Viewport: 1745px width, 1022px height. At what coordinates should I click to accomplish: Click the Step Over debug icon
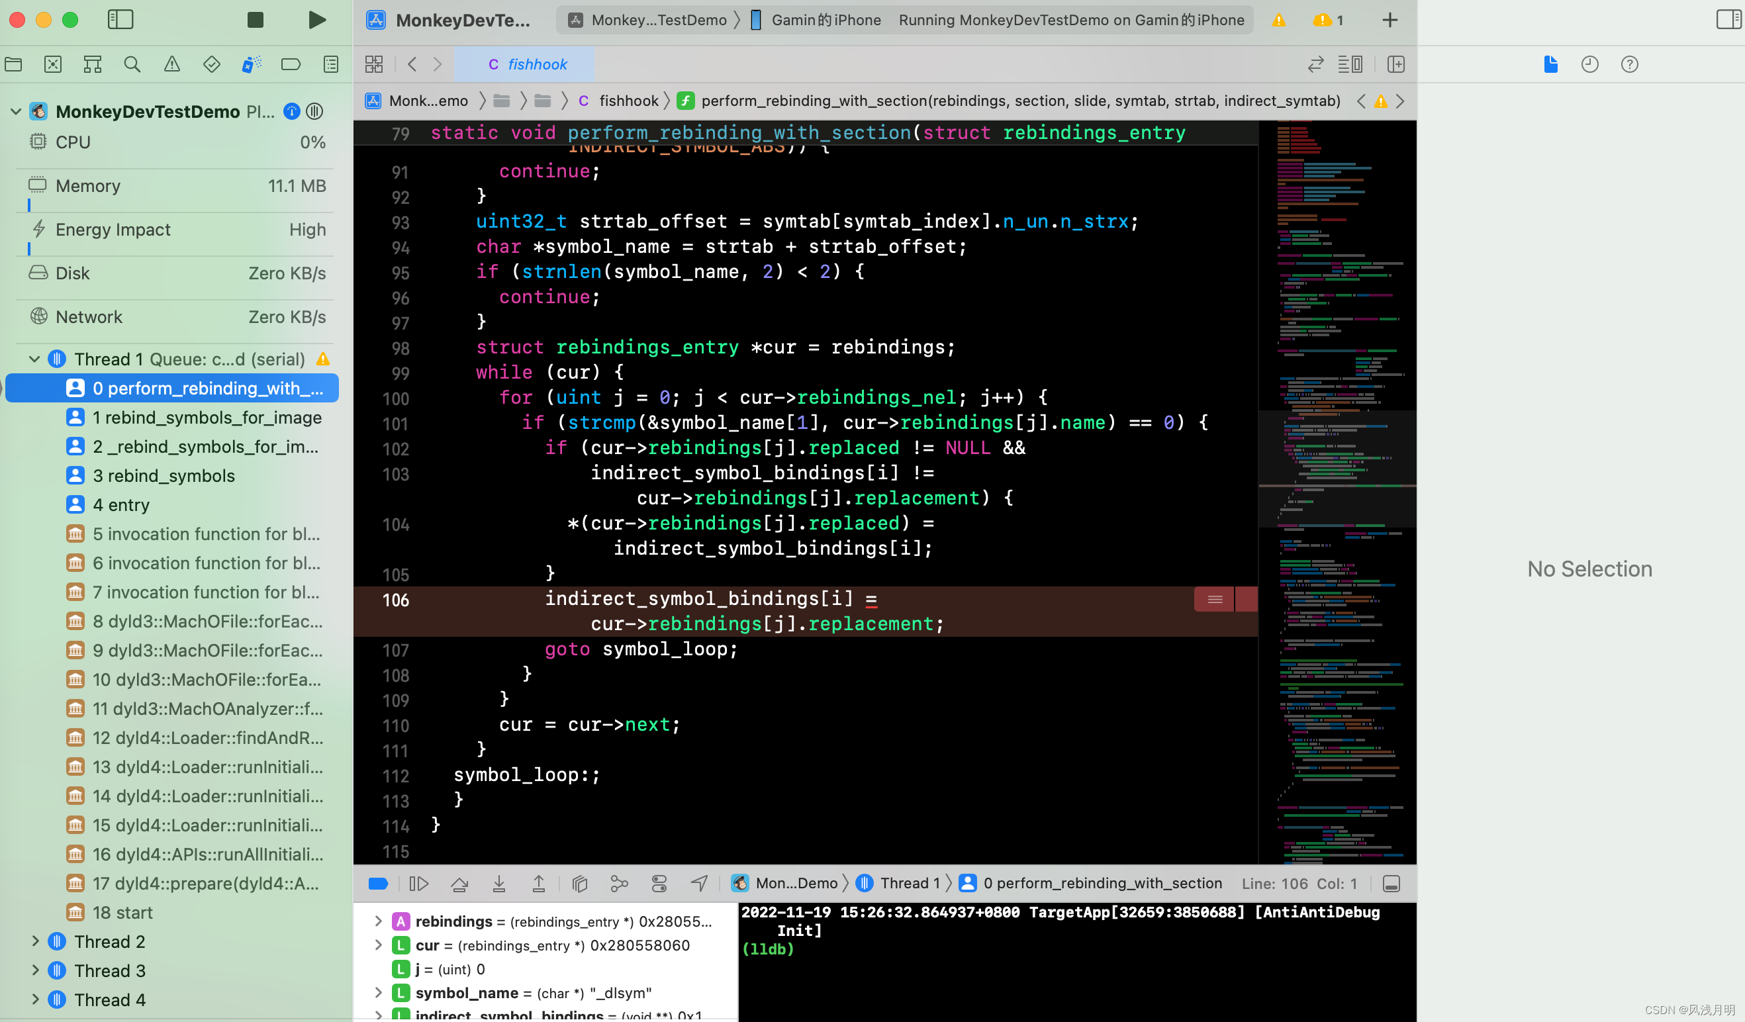point(459,884)
